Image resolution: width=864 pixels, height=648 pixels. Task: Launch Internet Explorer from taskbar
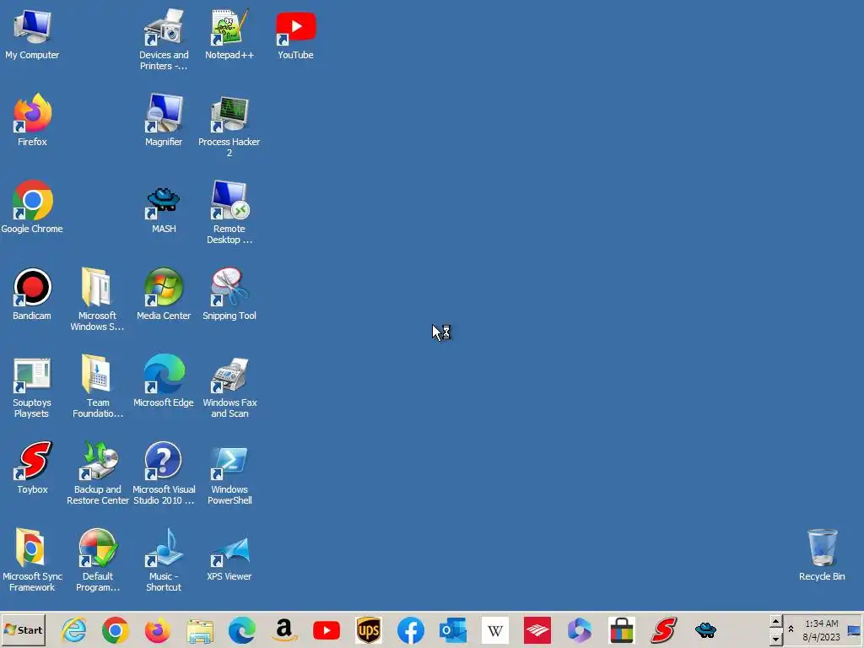pyautogui.click(x=74, y=629)
